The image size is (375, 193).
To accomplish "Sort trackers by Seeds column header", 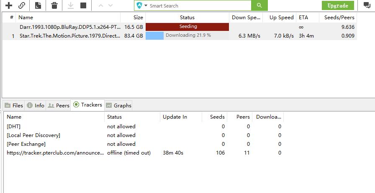I will pyautogui.click(x=215, y=117).
